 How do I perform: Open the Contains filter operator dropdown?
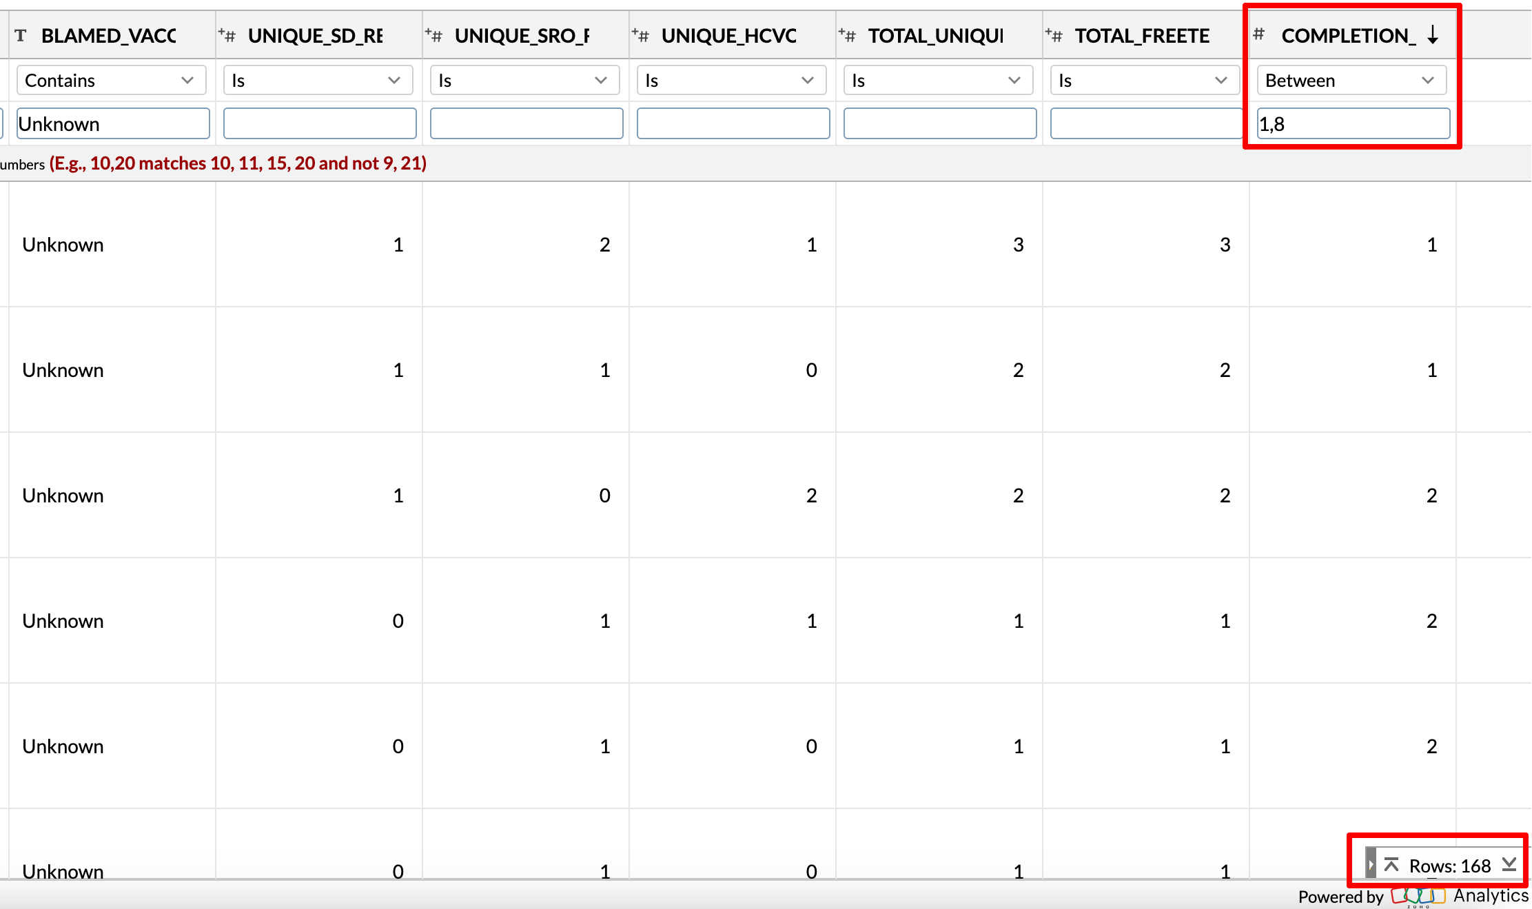[x=110, y=81]
